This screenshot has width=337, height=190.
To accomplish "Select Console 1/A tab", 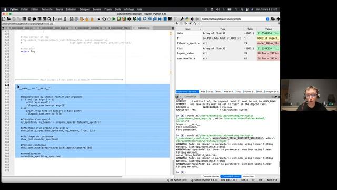I will 191,97.
